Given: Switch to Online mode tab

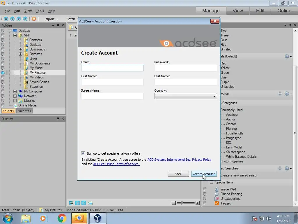Looking at the screenshot, I should coord(284,11).
